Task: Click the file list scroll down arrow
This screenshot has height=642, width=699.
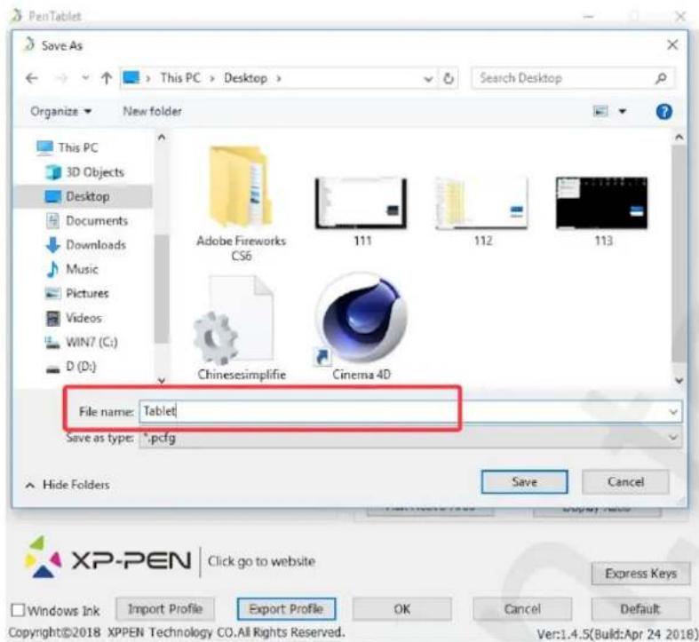Action: 679,380
